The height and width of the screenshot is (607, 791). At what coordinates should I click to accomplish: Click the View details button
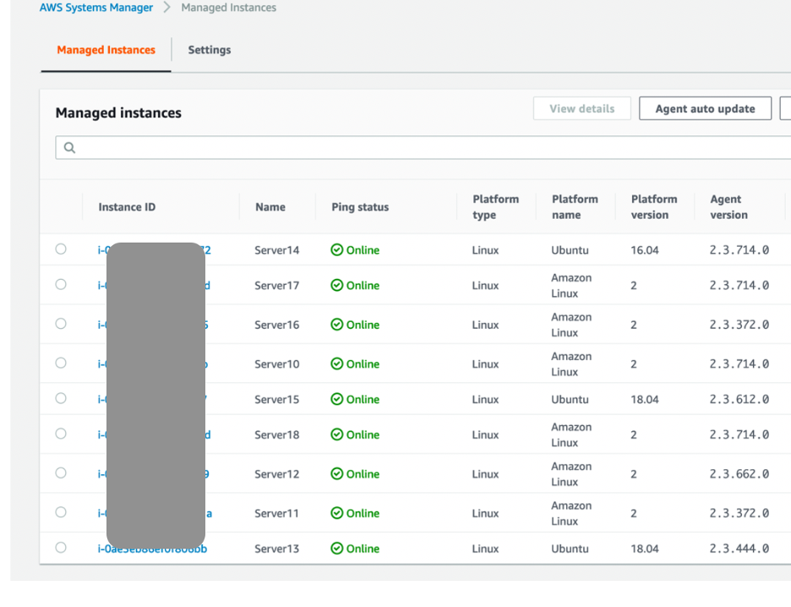click(581, 108)
